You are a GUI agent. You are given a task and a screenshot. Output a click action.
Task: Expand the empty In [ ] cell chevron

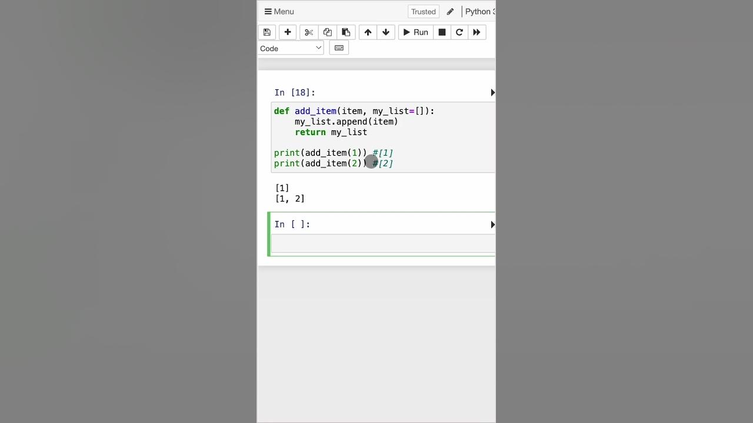492,224
